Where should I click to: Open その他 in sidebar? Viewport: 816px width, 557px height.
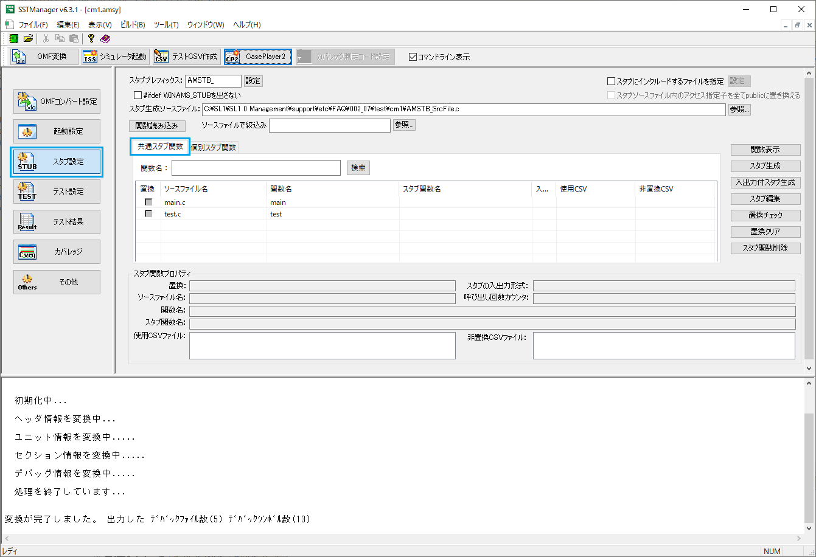[x=57, y=282]
